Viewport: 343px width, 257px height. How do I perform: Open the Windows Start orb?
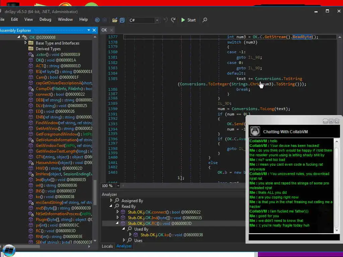(x=9, y=250)
